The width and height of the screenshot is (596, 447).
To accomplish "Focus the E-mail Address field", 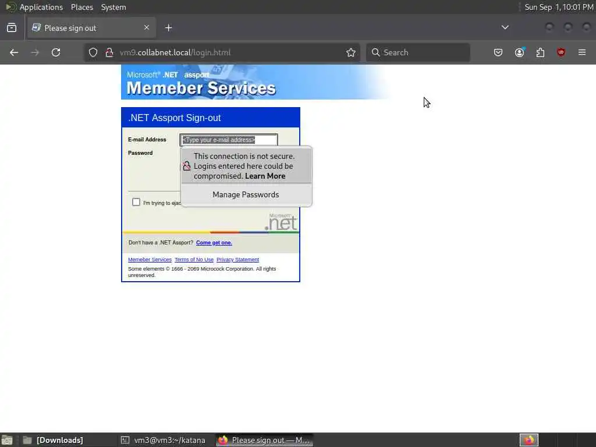I will pyautogui.click(x=229, y=140).
